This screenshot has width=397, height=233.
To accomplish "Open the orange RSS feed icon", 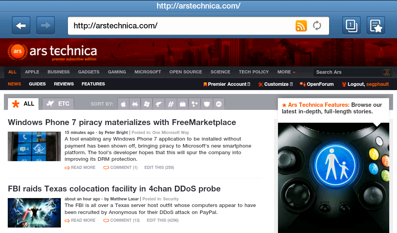I will coord(301,26).
